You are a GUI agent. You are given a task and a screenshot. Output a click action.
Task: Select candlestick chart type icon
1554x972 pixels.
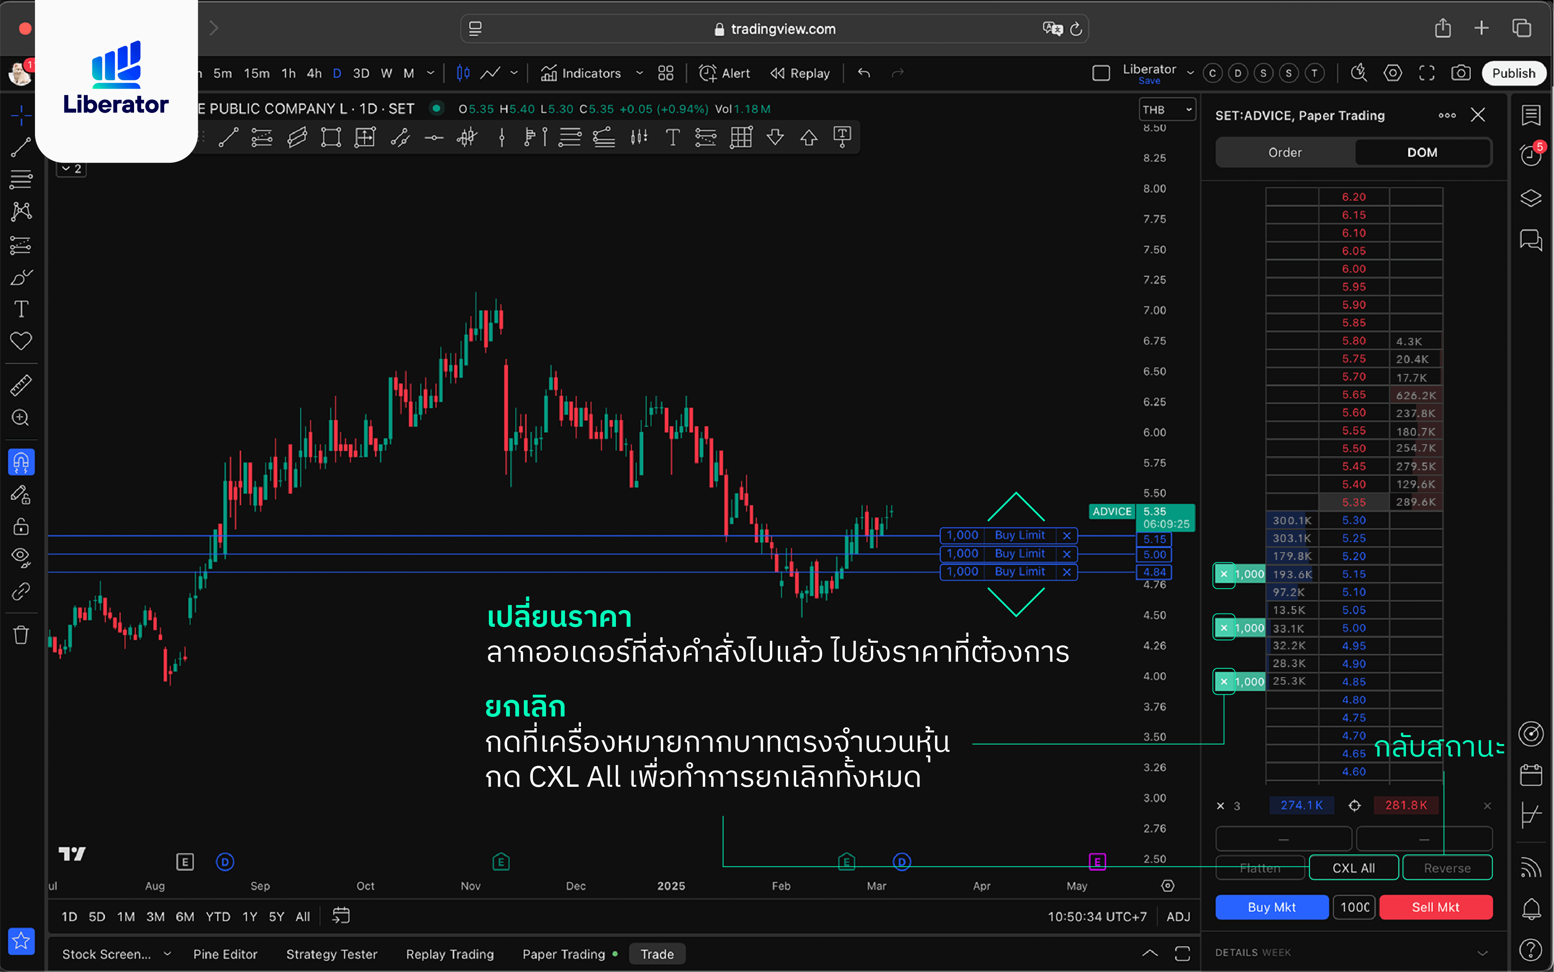coord(462,73)
